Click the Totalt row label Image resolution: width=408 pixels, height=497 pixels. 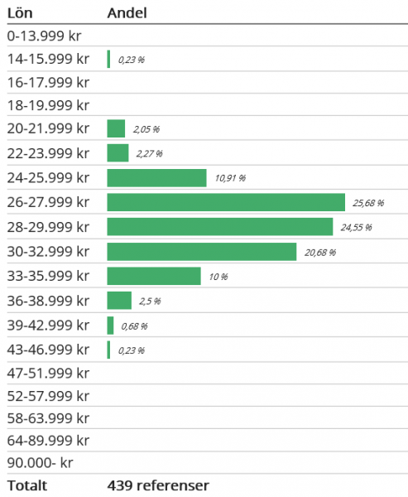coord(27,485)
